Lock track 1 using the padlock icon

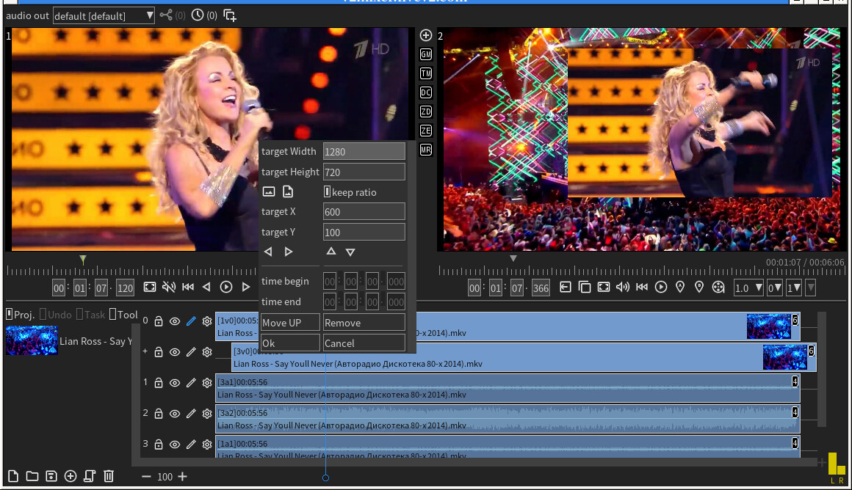[x=159, y=382]
